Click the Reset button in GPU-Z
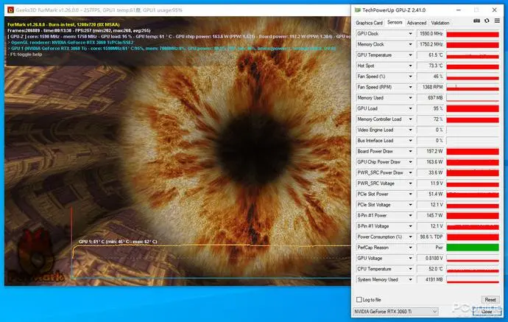508x322 pixels. 490,300
